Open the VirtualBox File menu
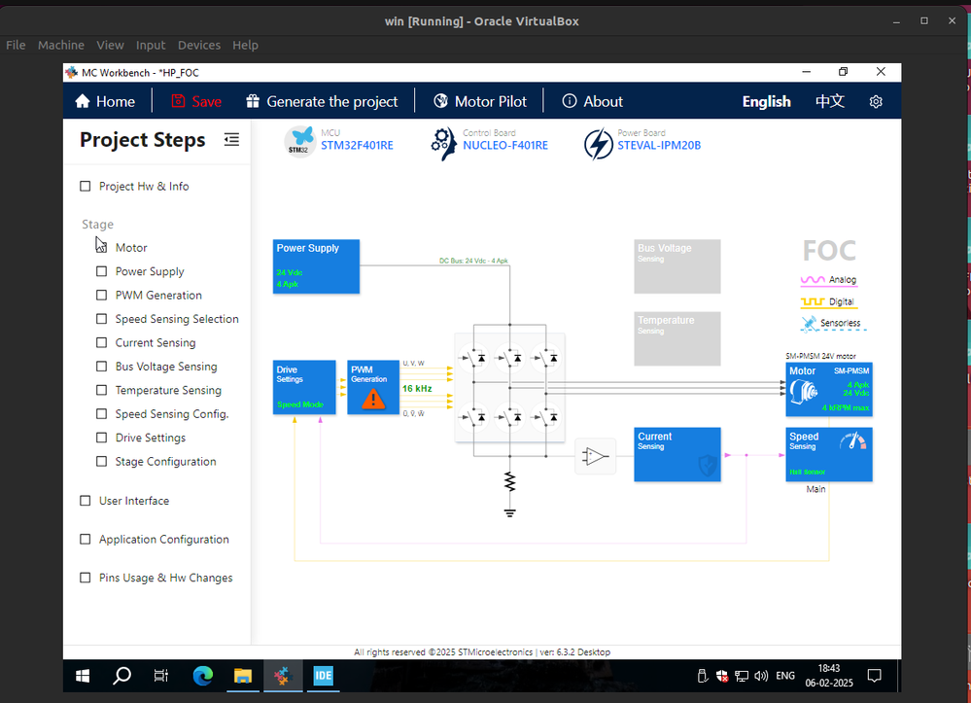 [x=17, y=46]
